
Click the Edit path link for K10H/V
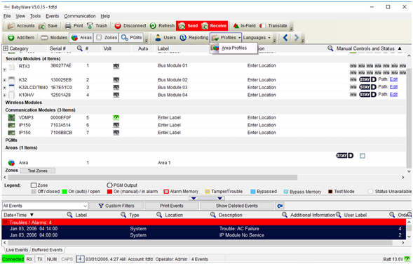(x=393, y=94)
